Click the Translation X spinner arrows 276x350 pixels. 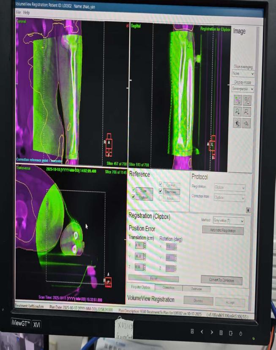tap(145, 245)
